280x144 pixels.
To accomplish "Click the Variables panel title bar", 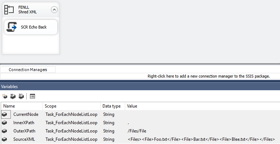I will [140, 87].
